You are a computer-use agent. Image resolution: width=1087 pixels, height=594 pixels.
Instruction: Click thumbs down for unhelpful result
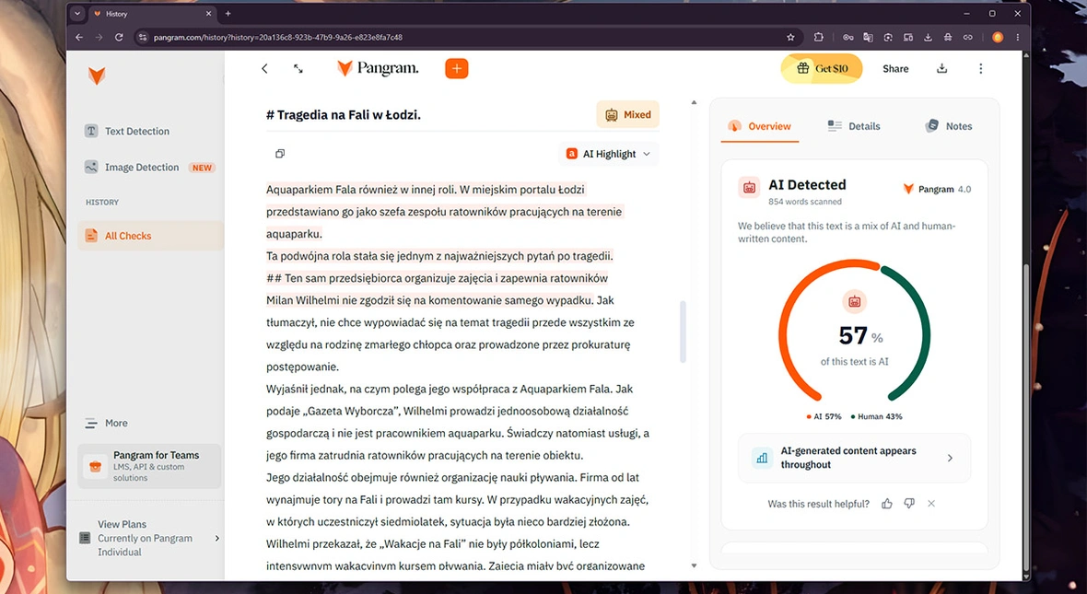[x=909, y=504]
